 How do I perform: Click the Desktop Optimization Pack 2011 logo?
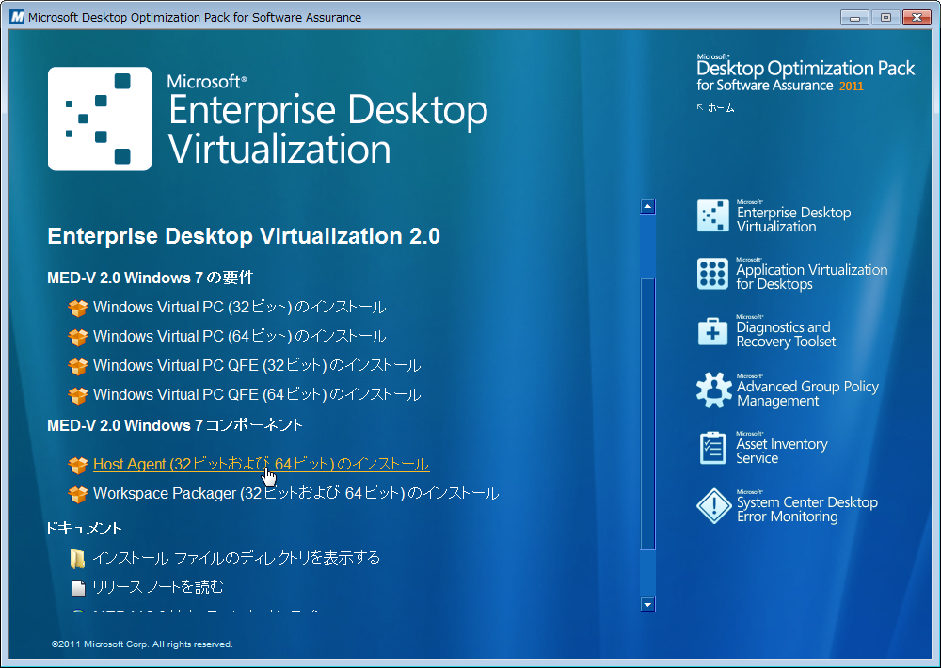(x=805, y=73)
